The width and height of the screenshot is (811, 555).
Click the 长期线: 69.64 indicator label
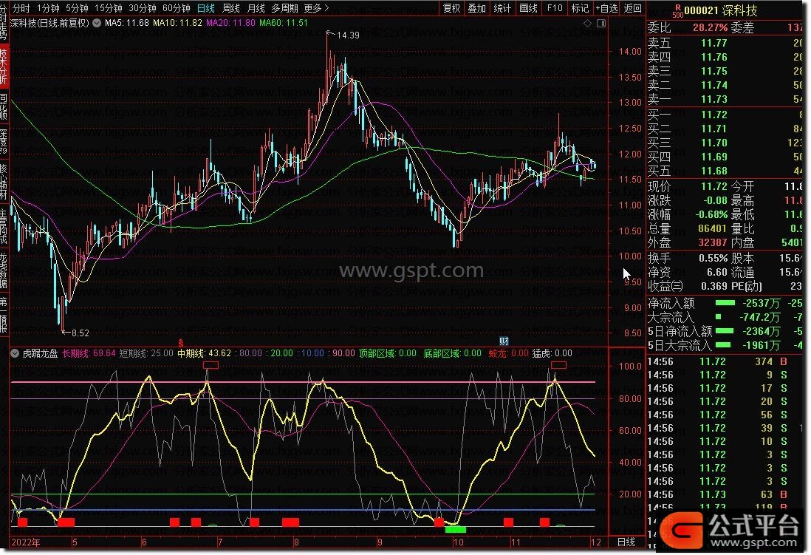pyautogui.click(x=89, y=353)
